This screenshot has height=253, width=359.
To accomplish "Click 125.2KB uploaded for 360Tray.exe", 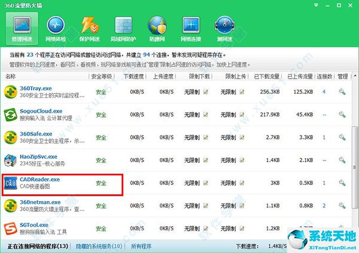I will (303, 92).
